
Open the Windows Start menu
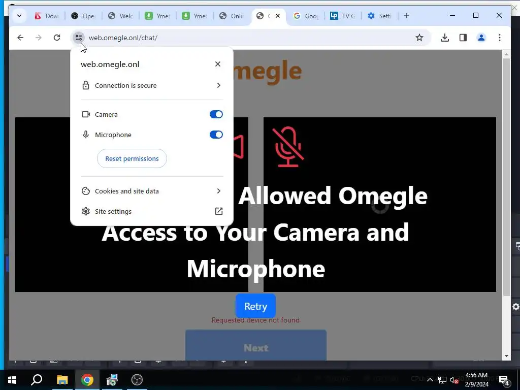[12, 380]
